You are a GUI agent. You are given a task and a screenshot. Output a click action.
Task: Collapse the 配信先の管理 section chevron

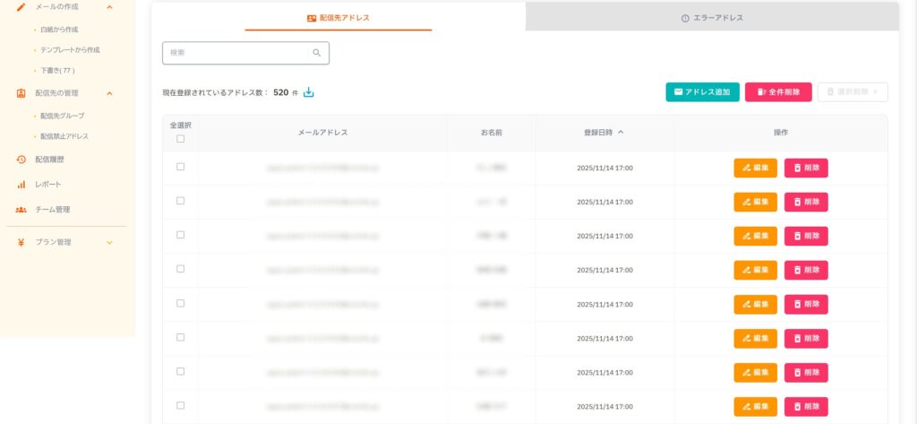109,93
